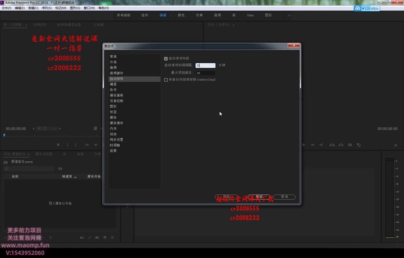The image size is (404, 258).
Task: Click the Source monitor settings icon near timecode
Action: click(95, 129)
